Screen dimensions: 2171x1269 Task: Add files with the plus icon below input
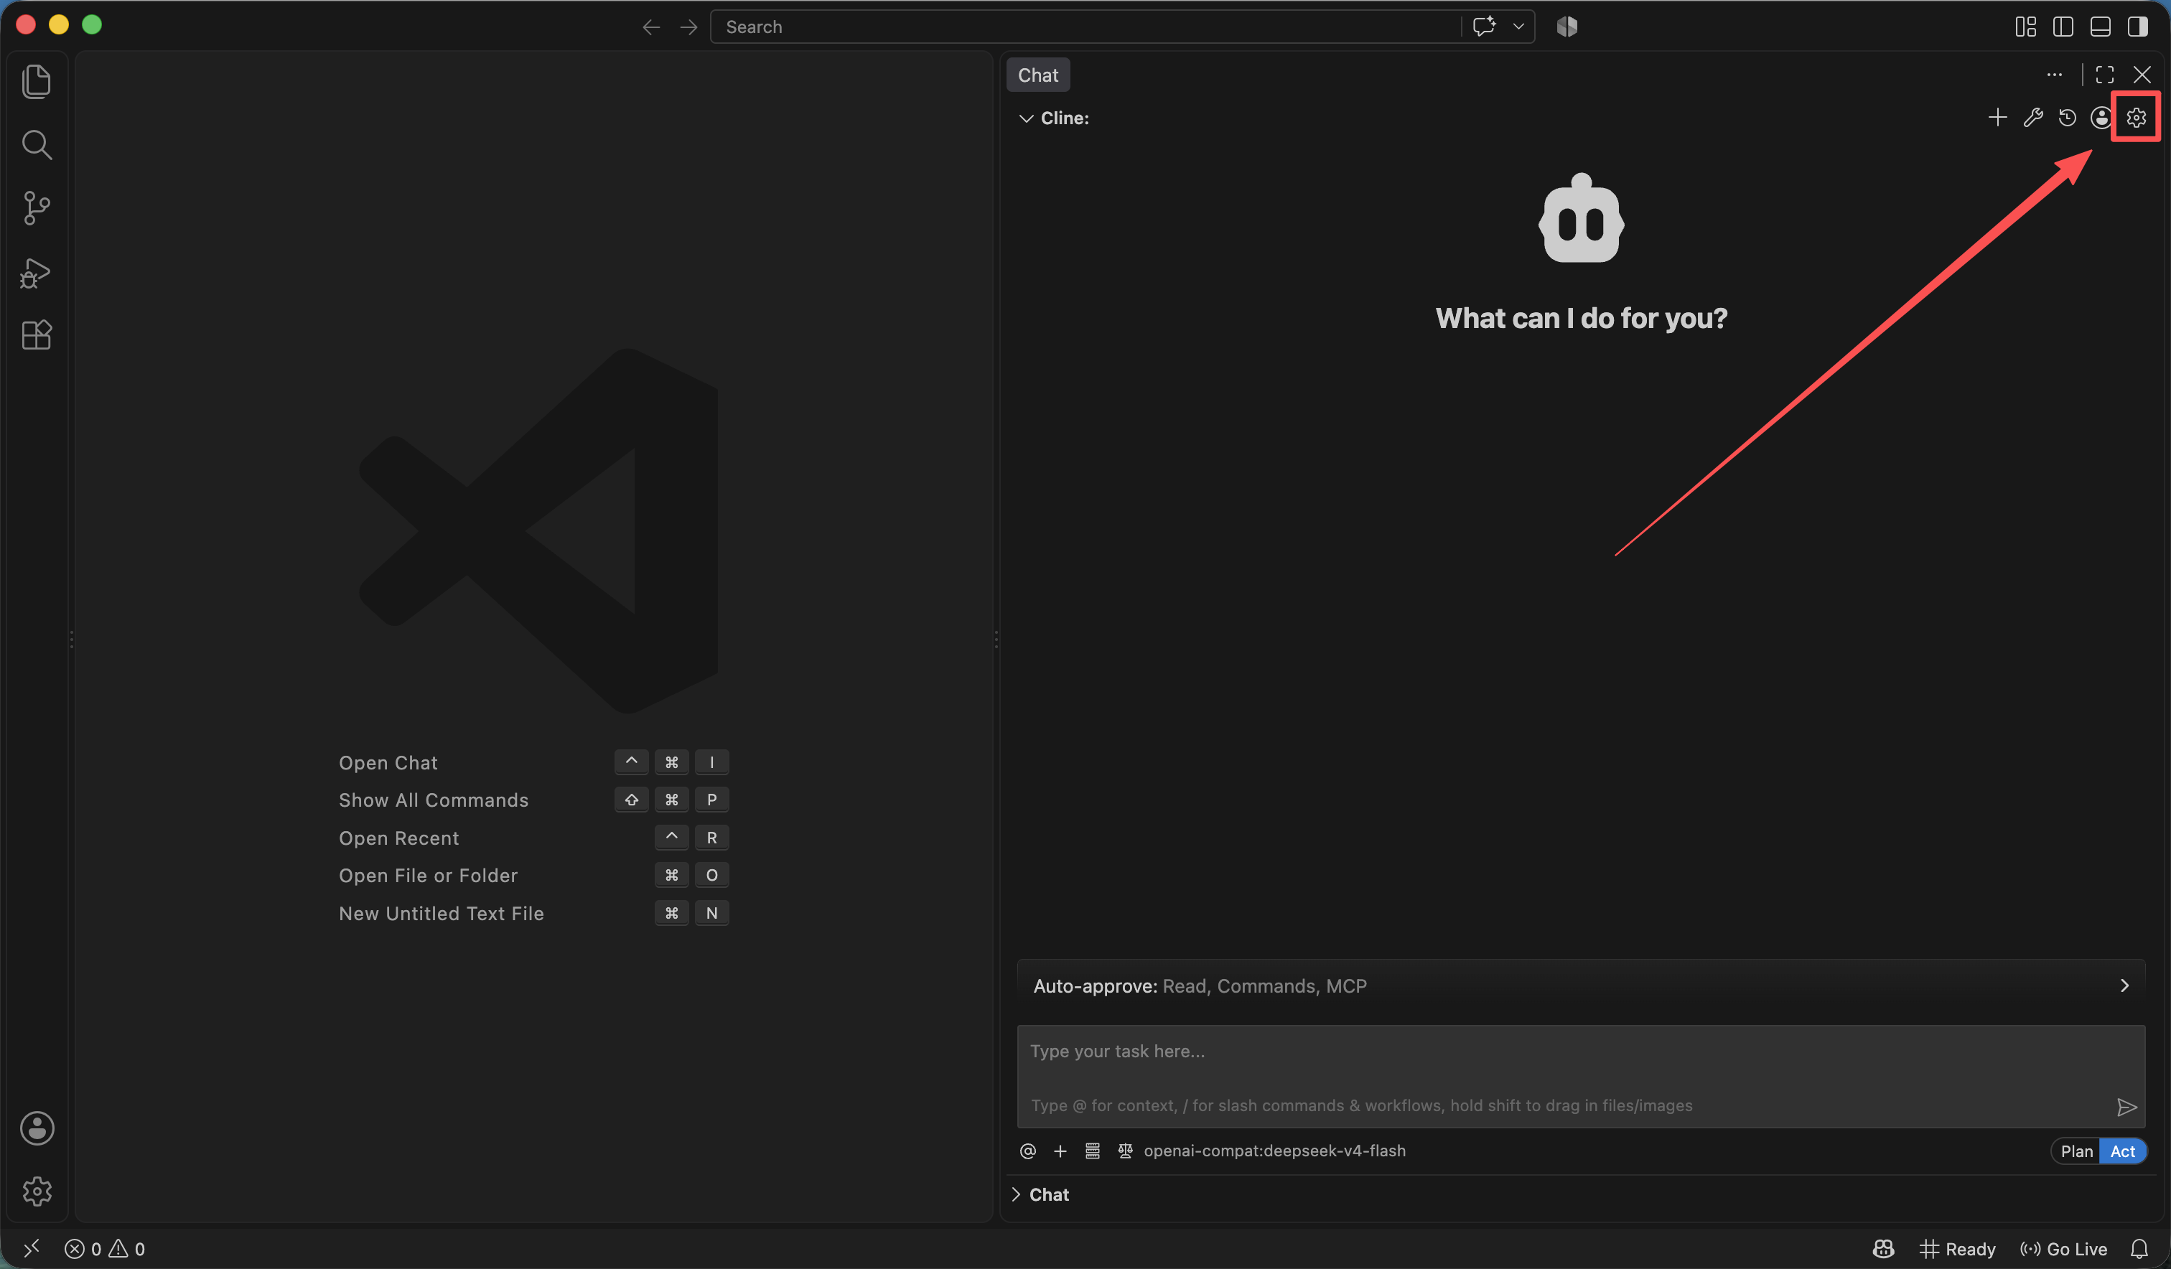tap(1060, 1151)
